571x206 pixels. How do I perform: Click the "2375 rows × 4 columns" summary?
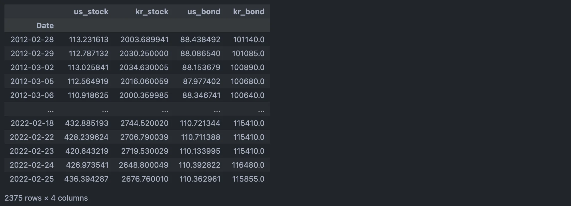click(46, 198)
